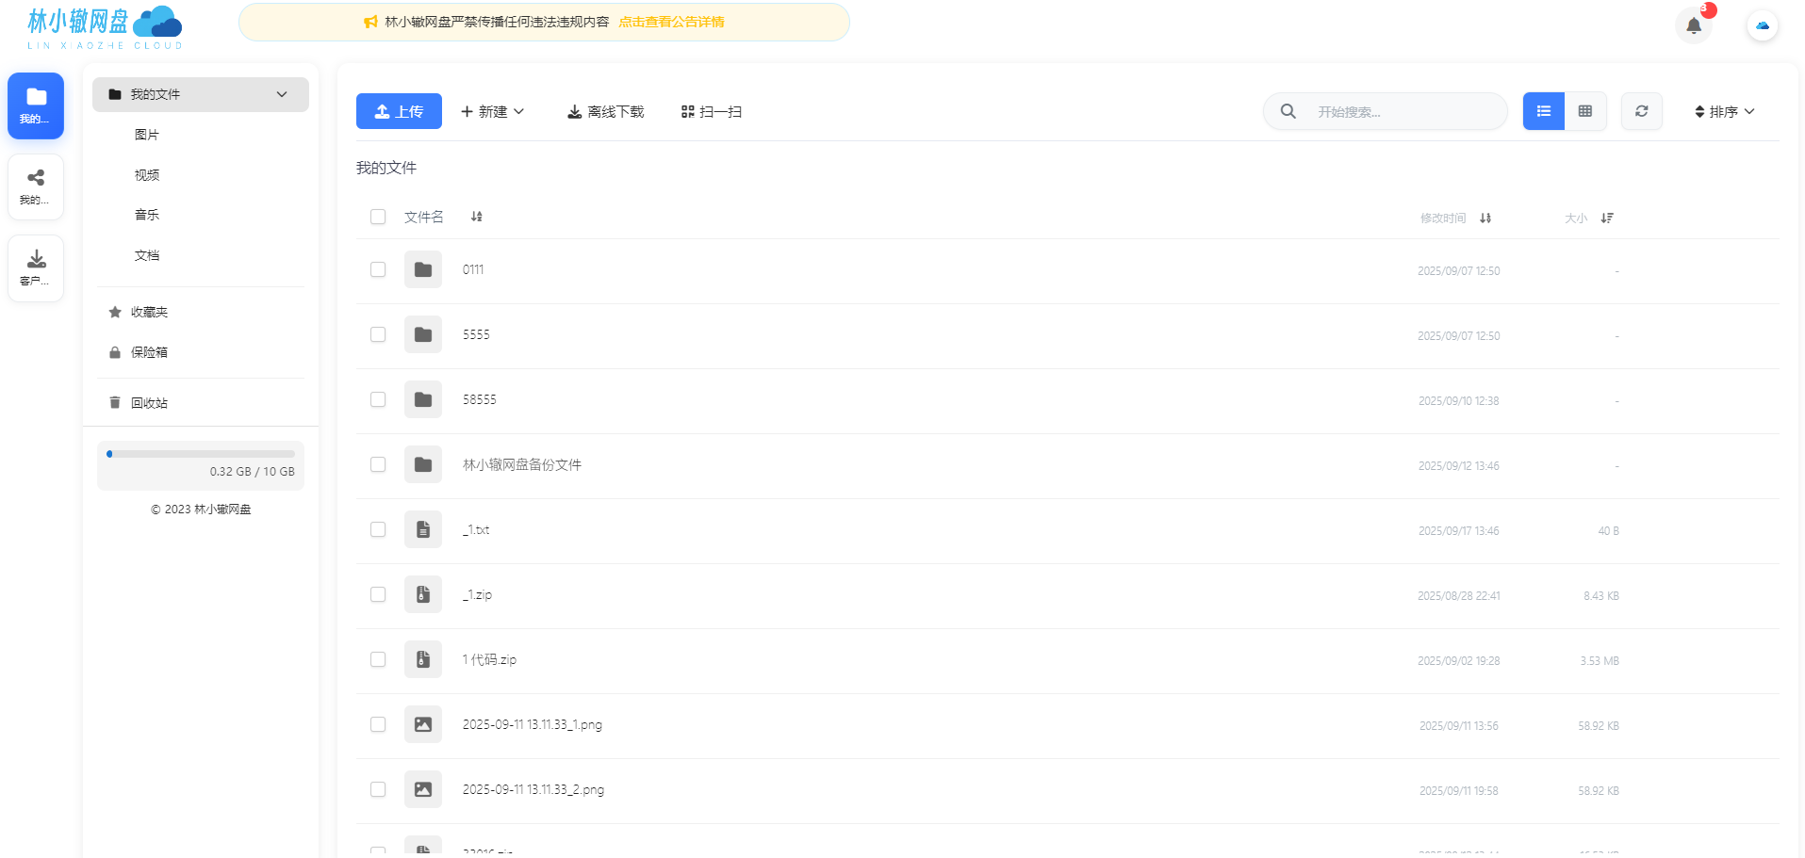
Task: Switch to grid view mode
Action: pos(1585,111)
